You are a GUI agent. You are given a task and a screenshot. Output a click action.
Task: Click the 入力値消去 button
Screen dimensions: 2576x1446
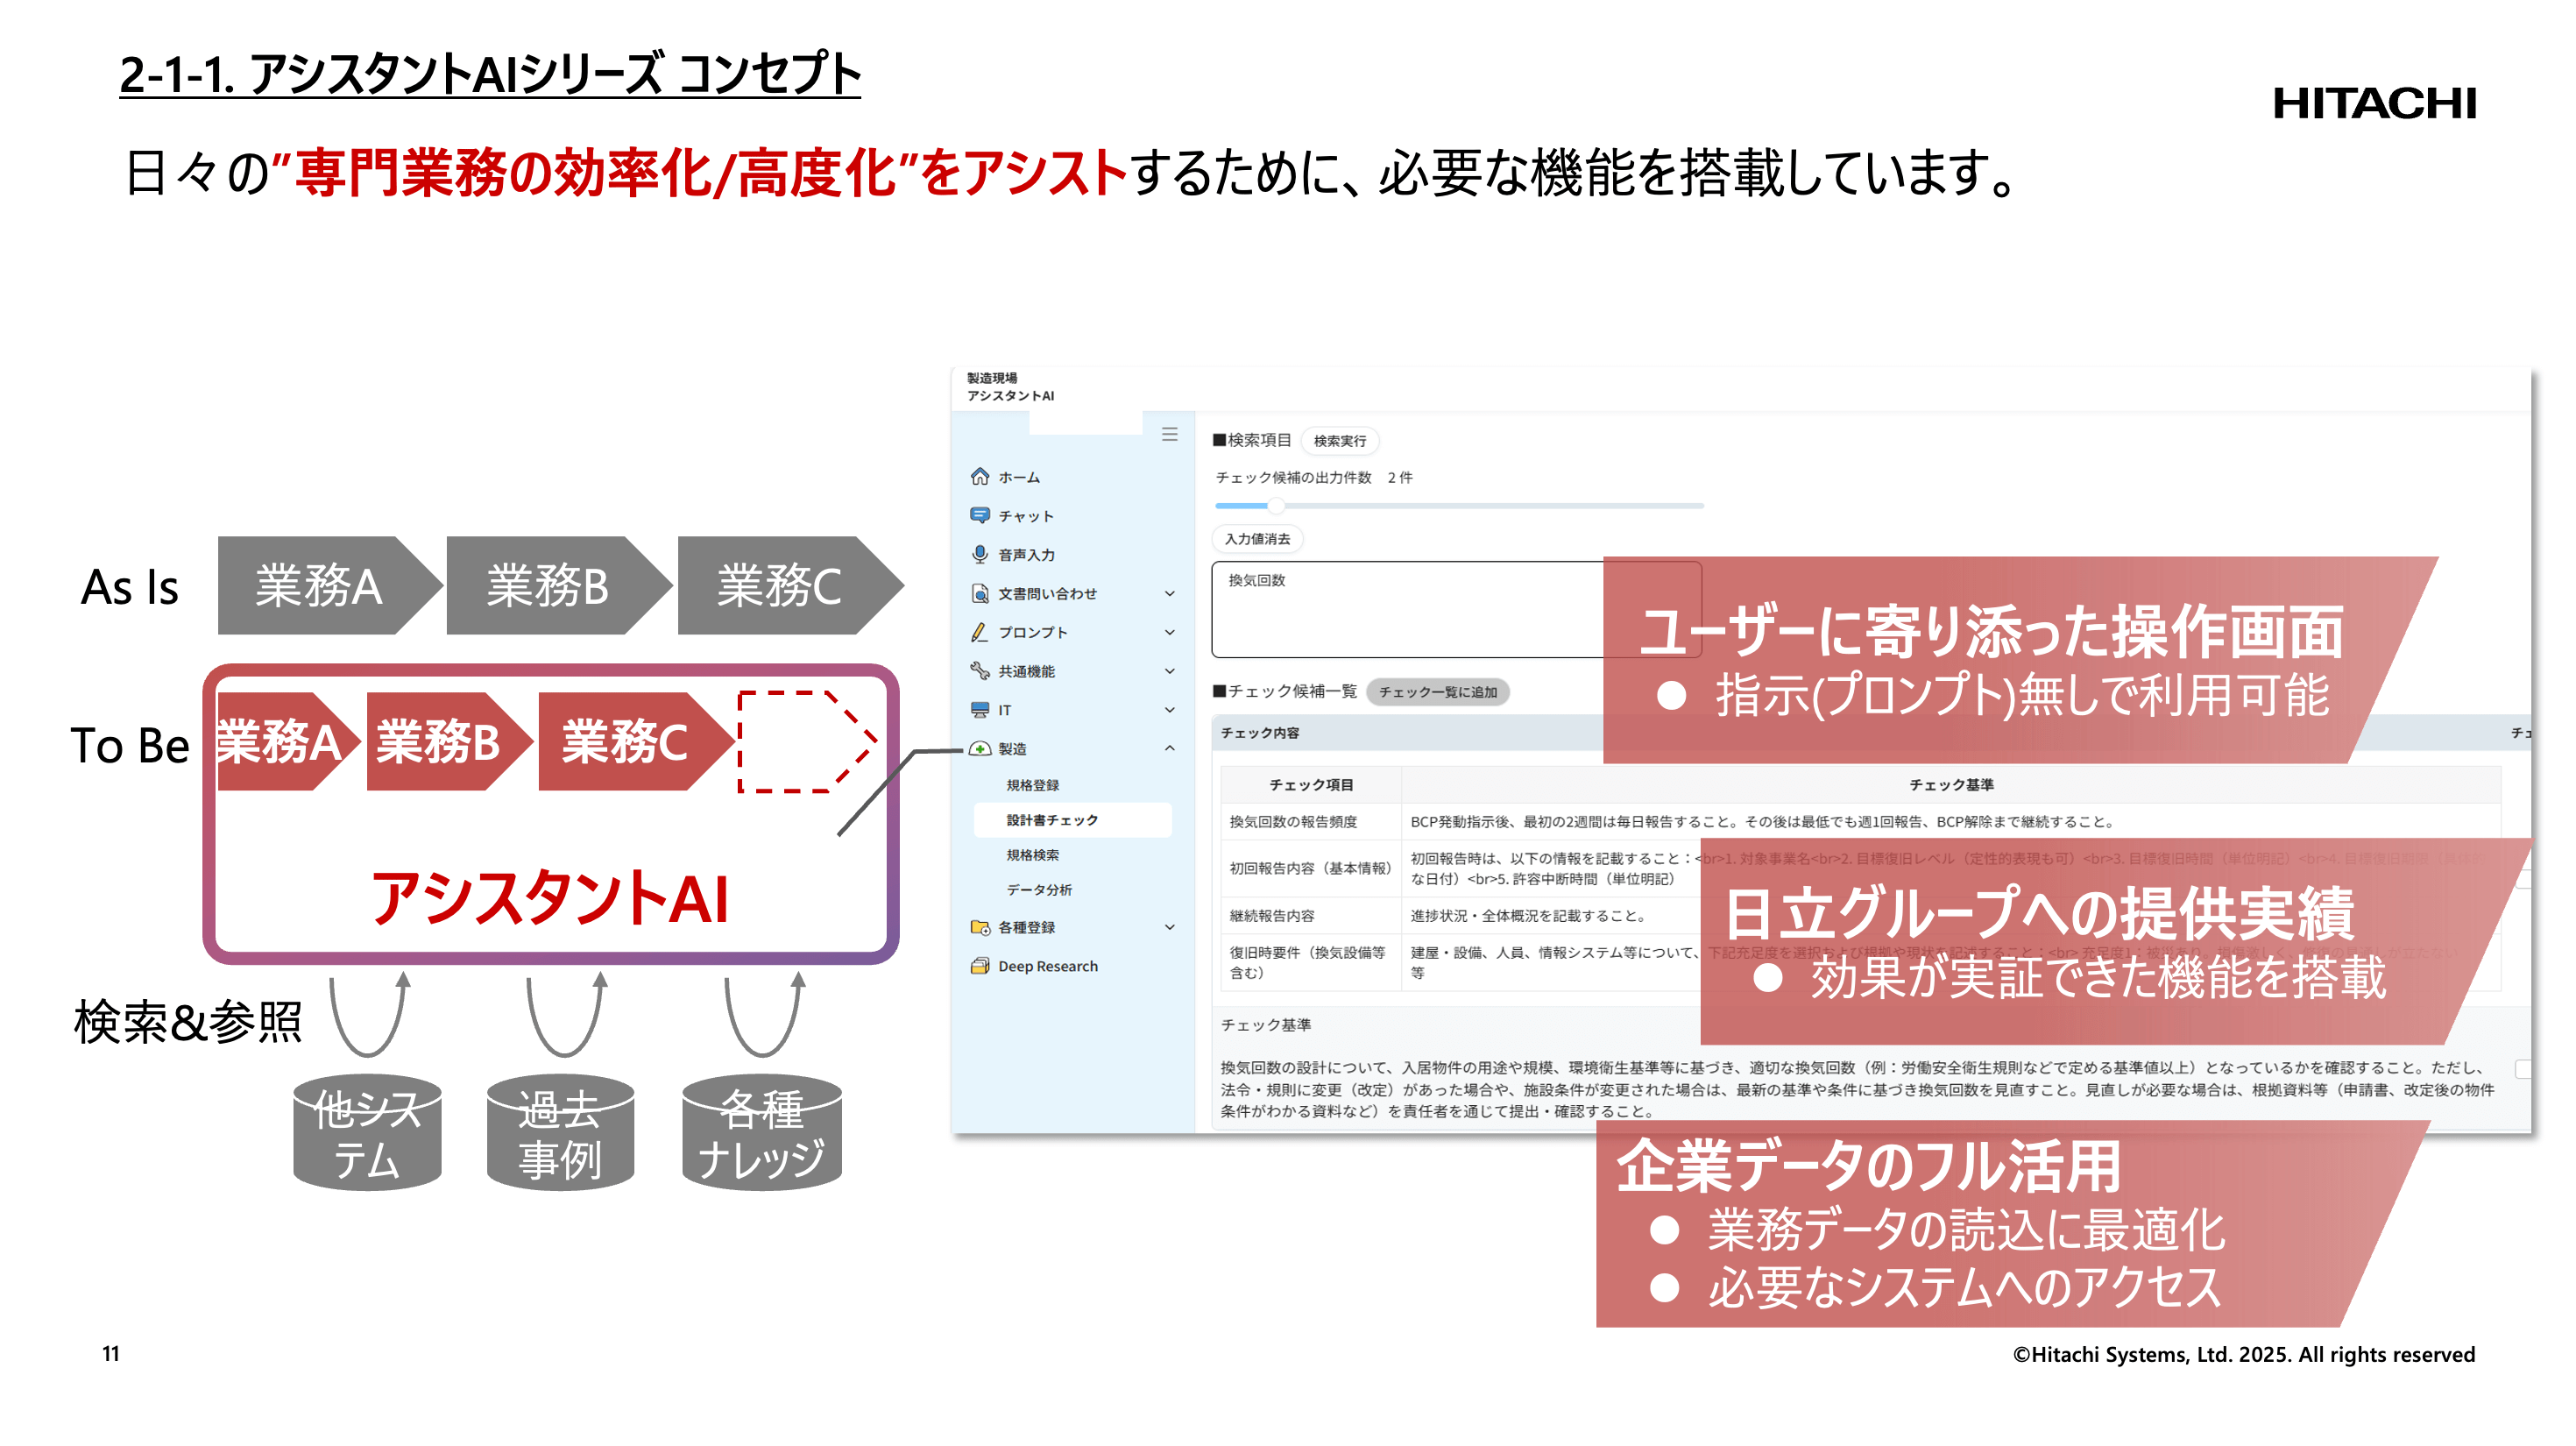click(x=1257, y=539)
